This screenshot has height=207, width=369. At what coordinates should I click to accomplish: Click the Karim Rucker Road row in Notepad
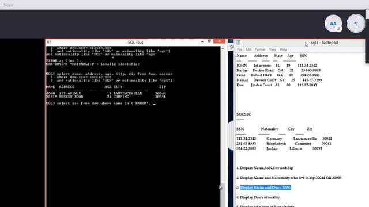(x=278, y=70)
